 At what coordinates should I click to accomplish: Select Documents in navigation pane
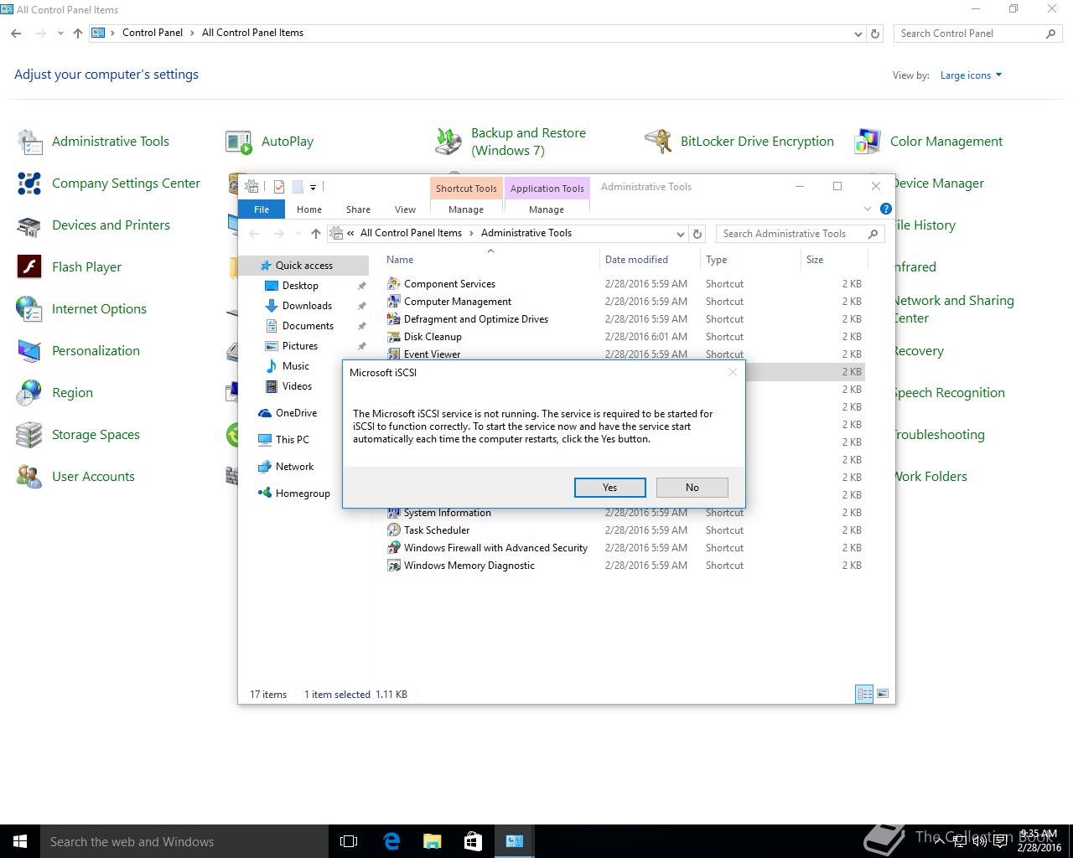308,326
